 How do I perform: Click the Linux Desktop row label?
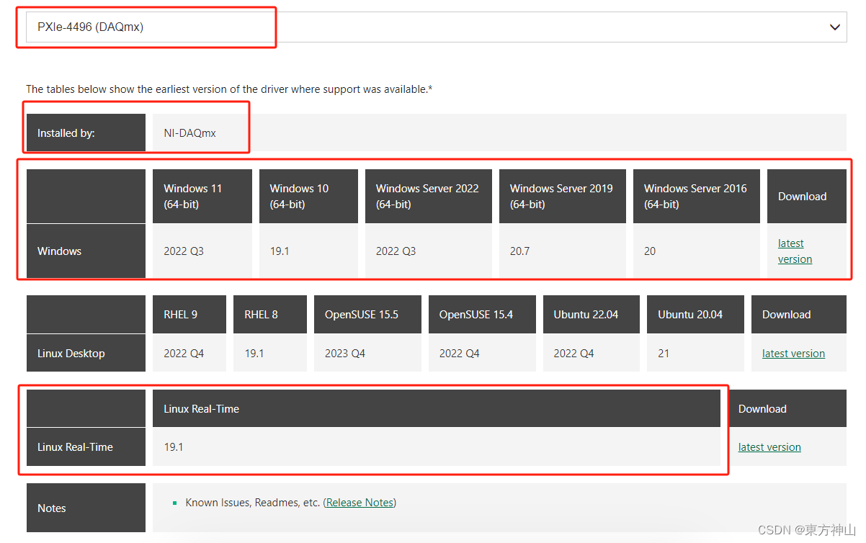click(86, 354)
